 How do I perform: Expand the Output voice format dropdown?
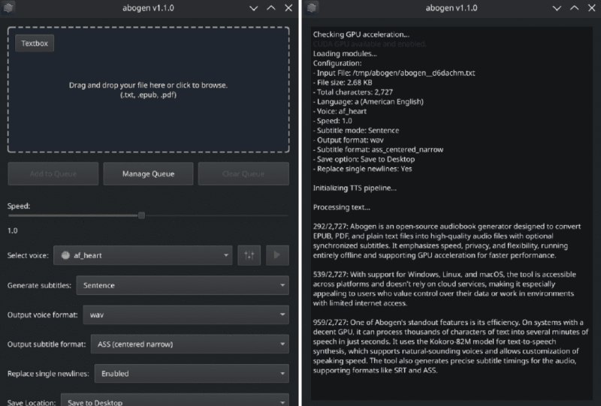tap(186, 314)
